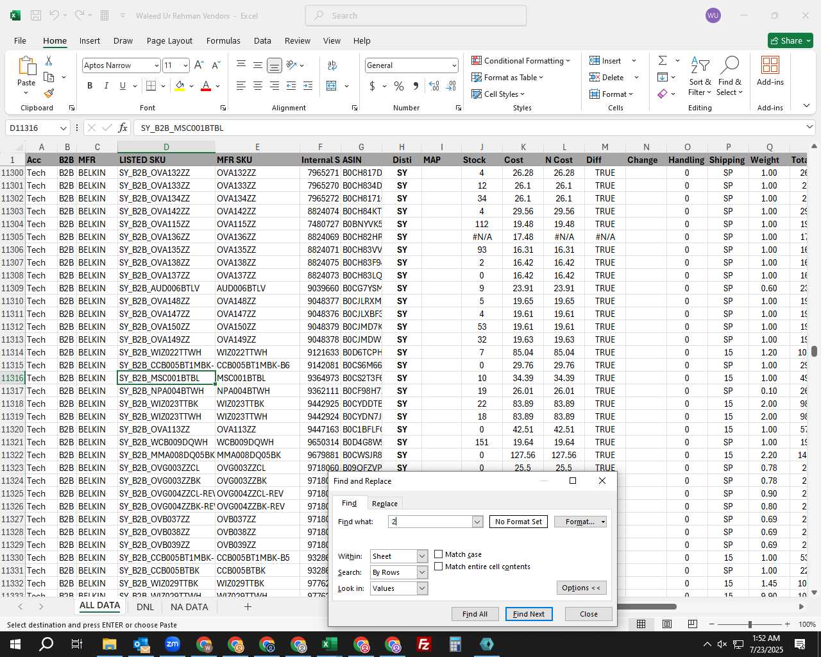Screen dimensions: 821x657
Task: Click the Borders icon
Action: point(151,86)
